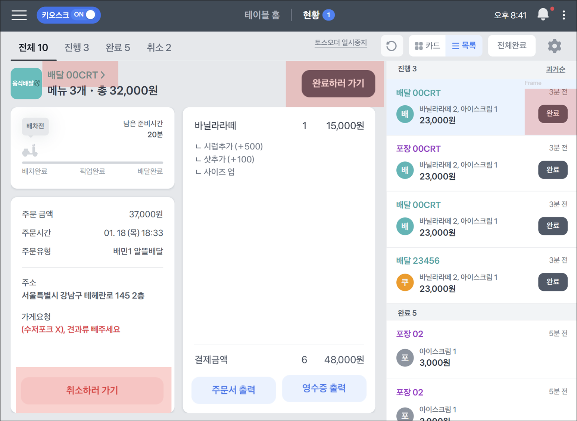This screenshot has height=421, width=577.
Task: Complete the 포장 00CRT order
Action: (x=553, y=170)
